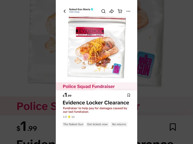Image resolution: width=193 pixels, height=144 pixels.
Task: Select the No returns tag
Action: pyautogui.click(x=119, y=124)
